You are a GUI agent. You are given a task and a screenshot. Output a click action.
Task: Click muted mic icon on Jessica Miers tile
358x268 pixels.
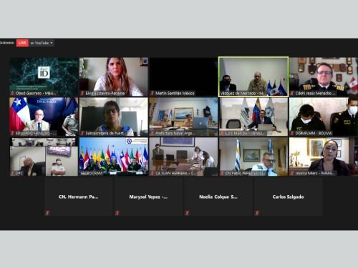coord(292,174)
